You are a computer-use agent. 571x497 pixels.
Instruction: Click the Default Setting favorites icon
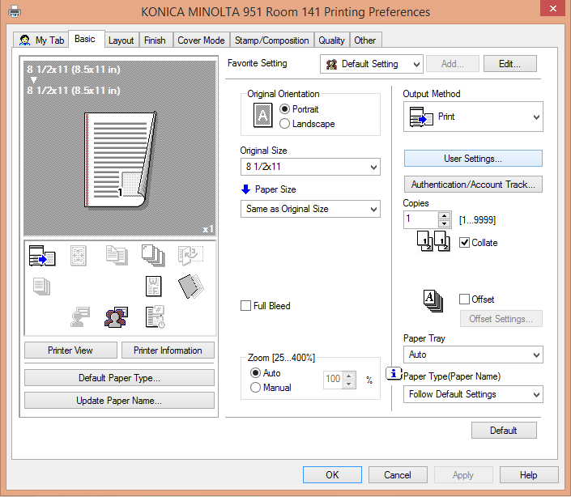click(331, 65)
